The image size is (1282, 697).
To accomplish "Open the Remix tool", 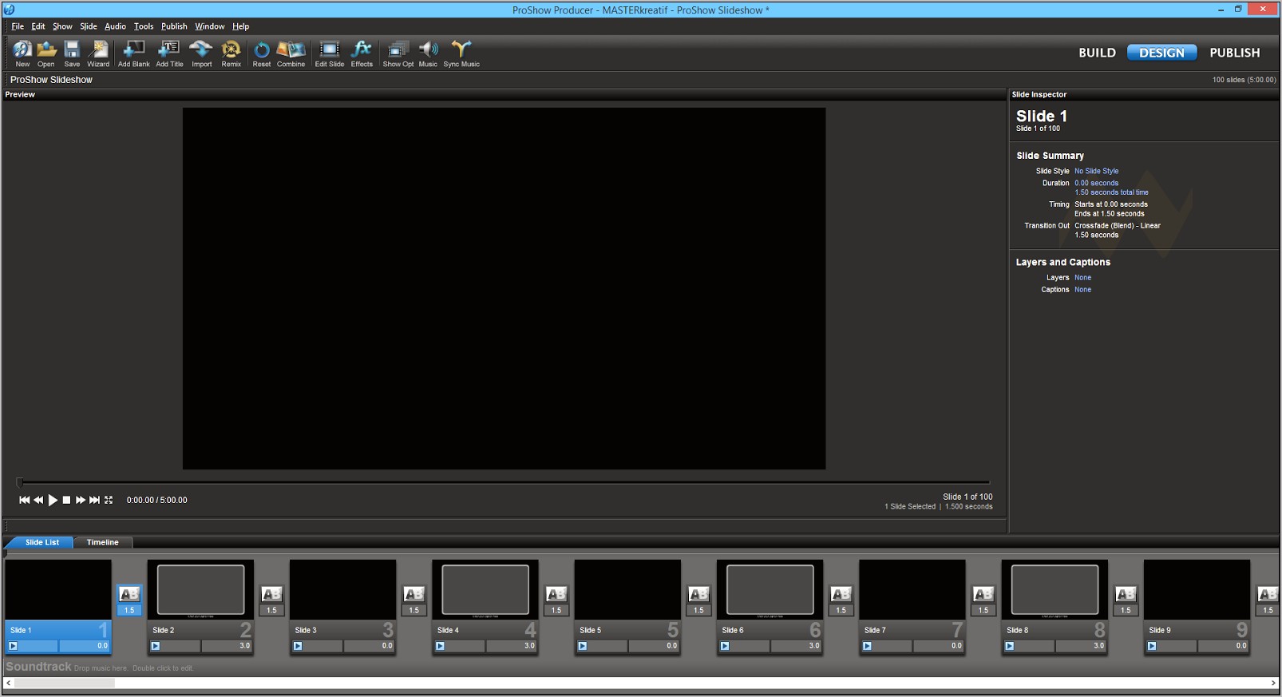I will pyautogui.click(x=231, y=53).
